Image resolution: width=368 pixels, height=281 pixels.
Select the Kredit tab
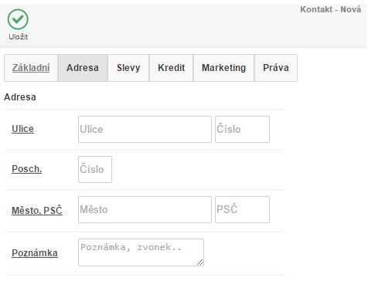tap(172, 68)
